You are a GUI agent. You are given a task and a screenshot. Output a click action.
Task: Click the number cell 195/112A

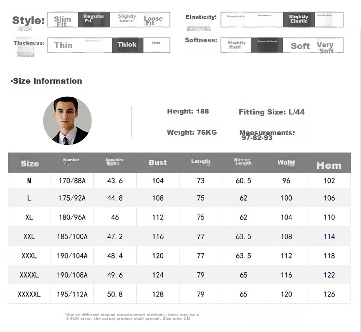(72, 294)
